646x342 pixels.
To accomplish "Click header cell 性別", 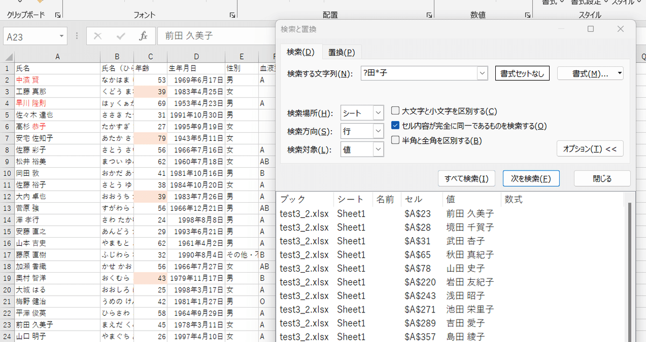I will pyautogui.click(x=242, y=68).
